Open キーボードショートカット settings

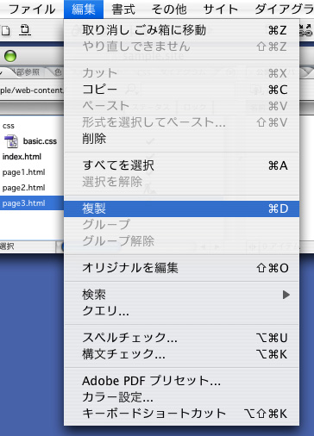(181, 414)
